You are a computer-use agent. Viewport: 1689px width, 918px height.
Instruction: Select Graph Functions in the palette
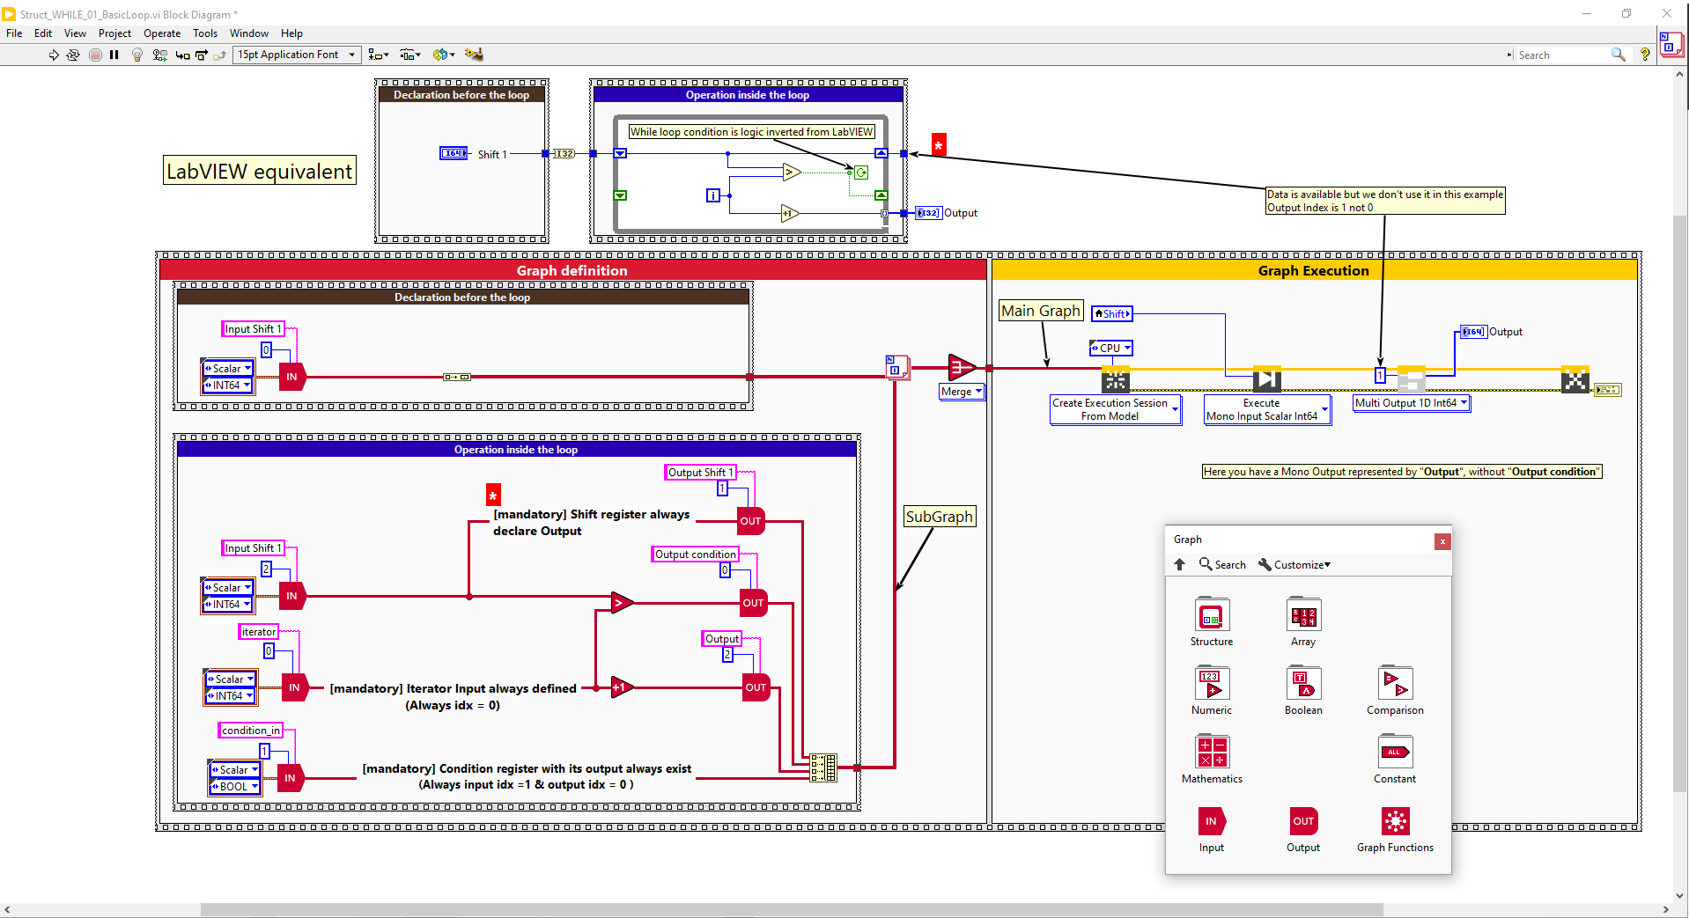tap(1395, 829)
